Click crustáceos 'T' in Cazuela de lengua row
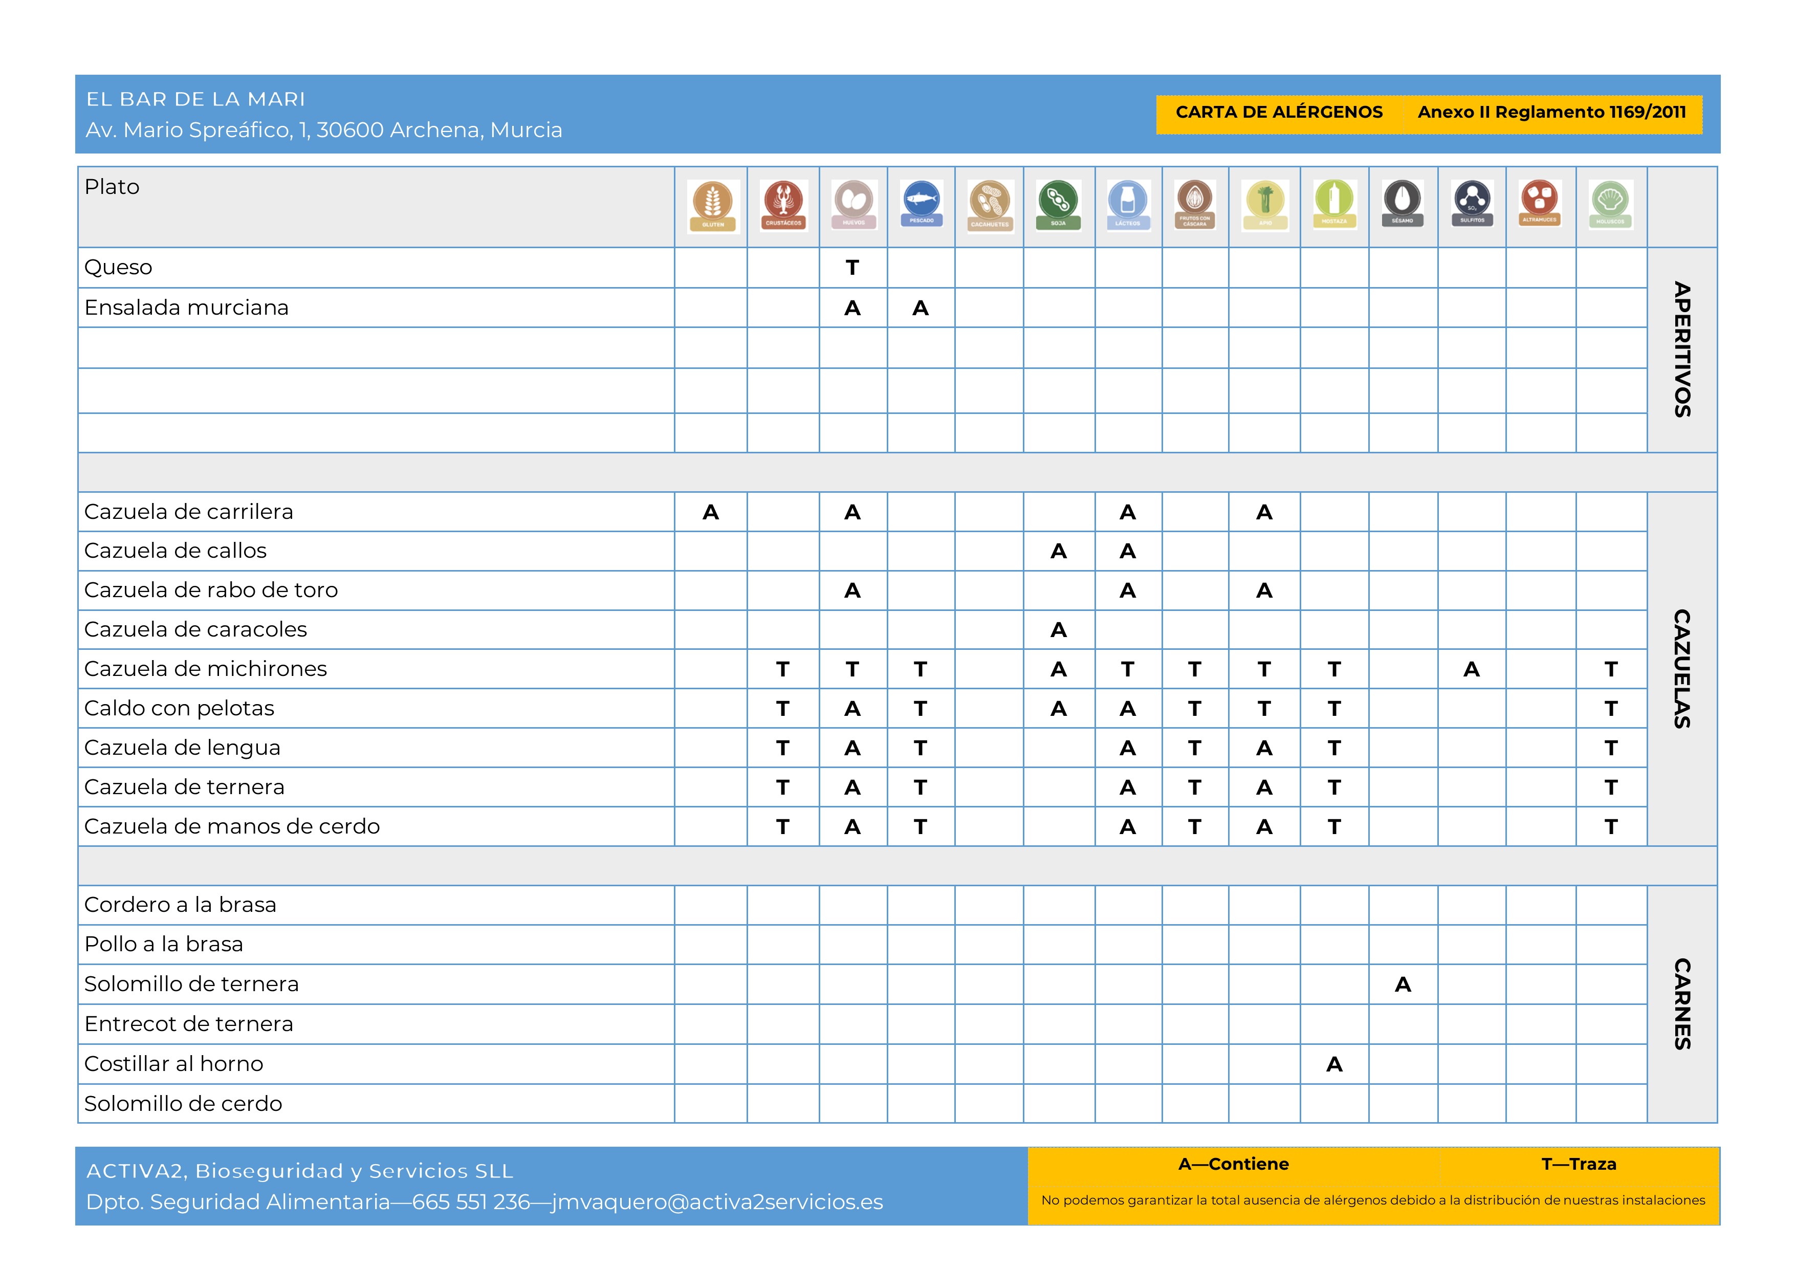 pos(782,748)
